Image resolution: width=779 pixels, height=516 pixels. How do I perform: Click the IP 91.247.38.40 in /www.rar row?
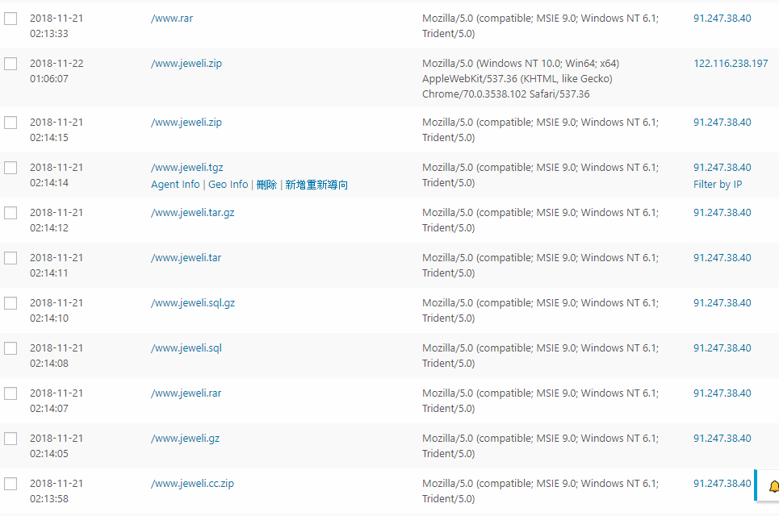[722, 19]
